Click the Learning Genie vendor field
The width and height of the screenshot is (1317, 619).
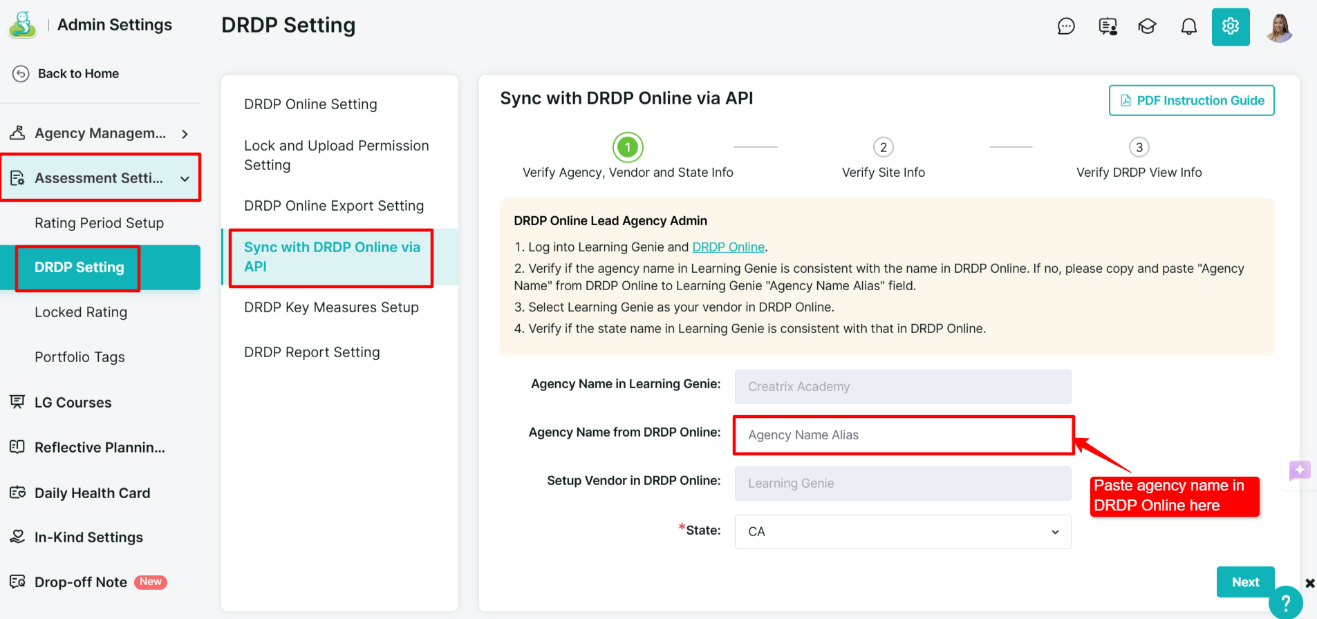click(x=903, y=484)
